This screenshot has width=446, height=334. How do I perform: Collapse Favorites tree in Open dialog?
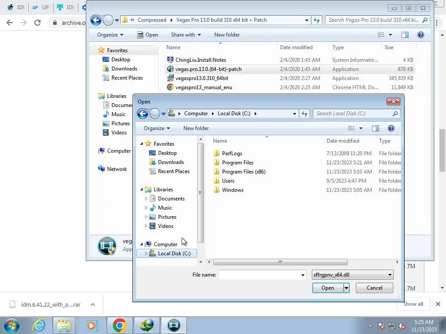[x=142, y=144]
